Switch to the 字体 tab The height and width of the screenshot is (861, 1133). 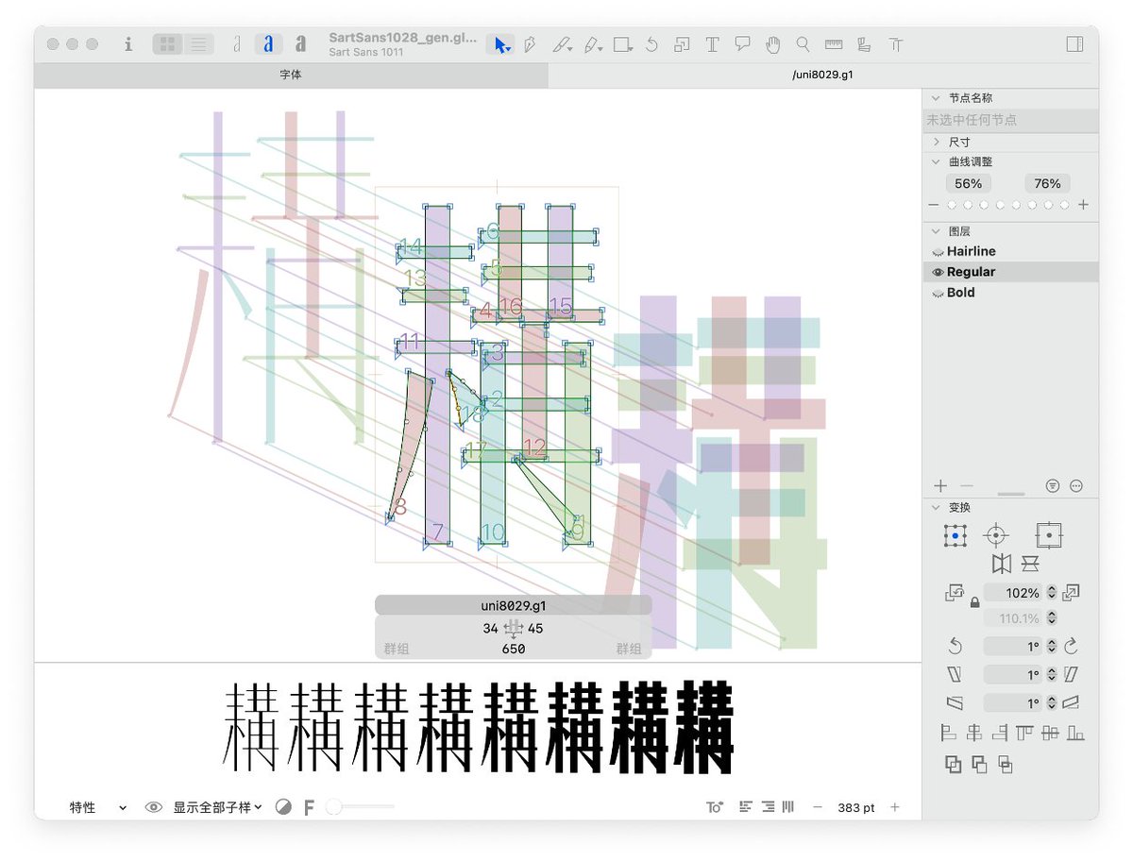[291, 75]
